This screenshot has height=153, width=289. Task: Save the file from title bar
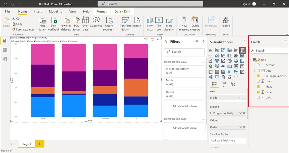click(x=6, y=4)
